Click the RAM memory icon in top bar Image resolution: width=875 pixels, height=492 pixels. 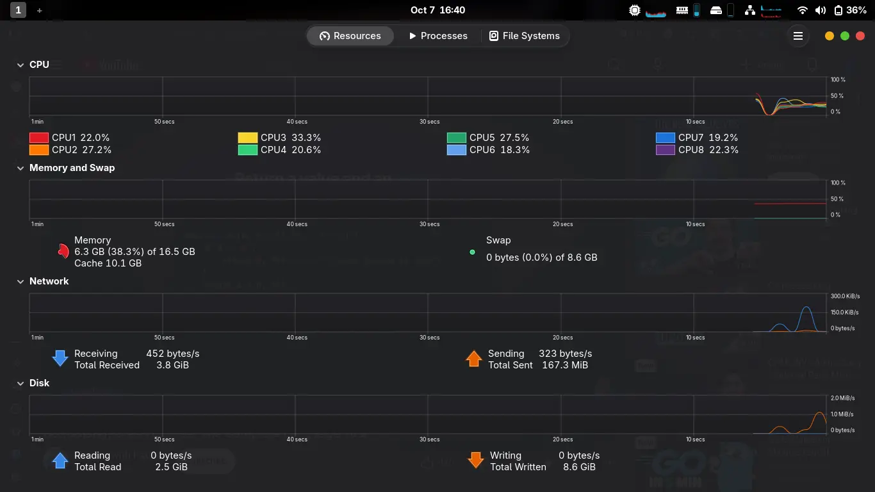coord(682,10)
